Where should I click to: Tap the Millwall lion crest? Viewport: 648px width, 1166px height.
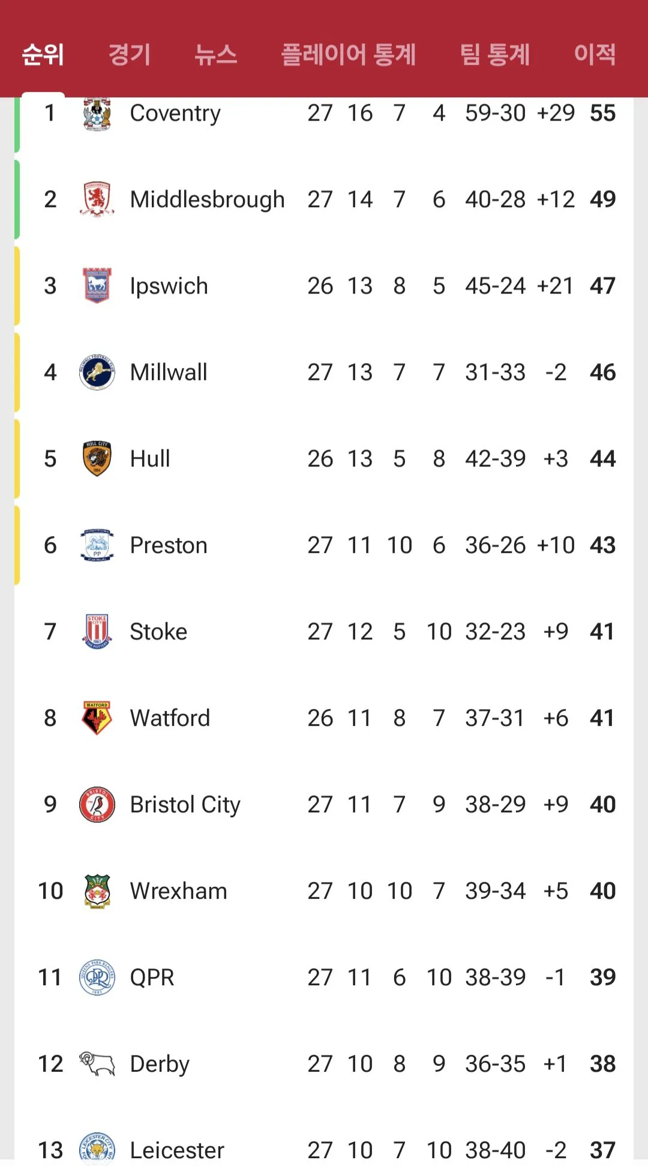97,372
